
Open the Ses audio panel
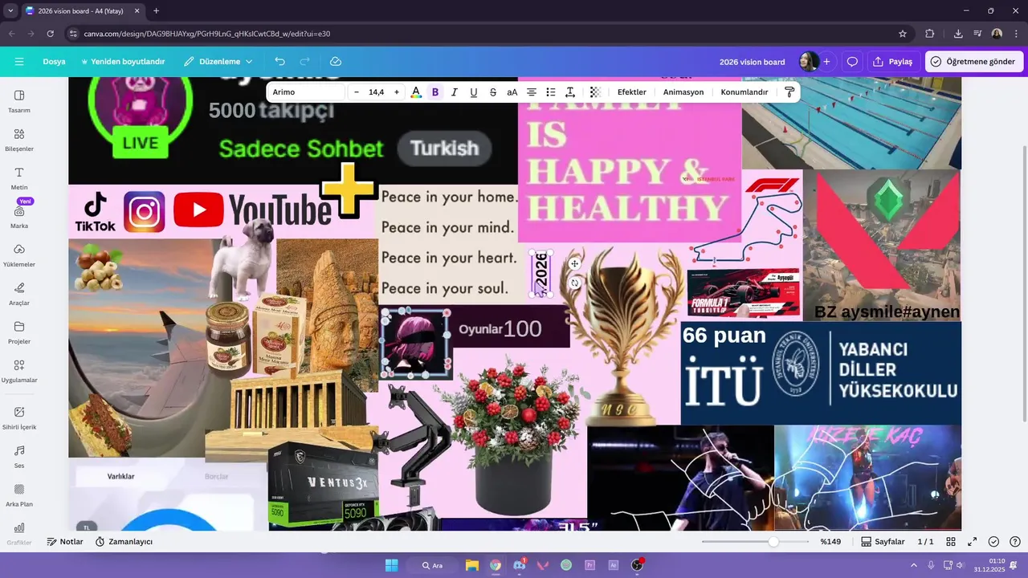pos(19,456)
